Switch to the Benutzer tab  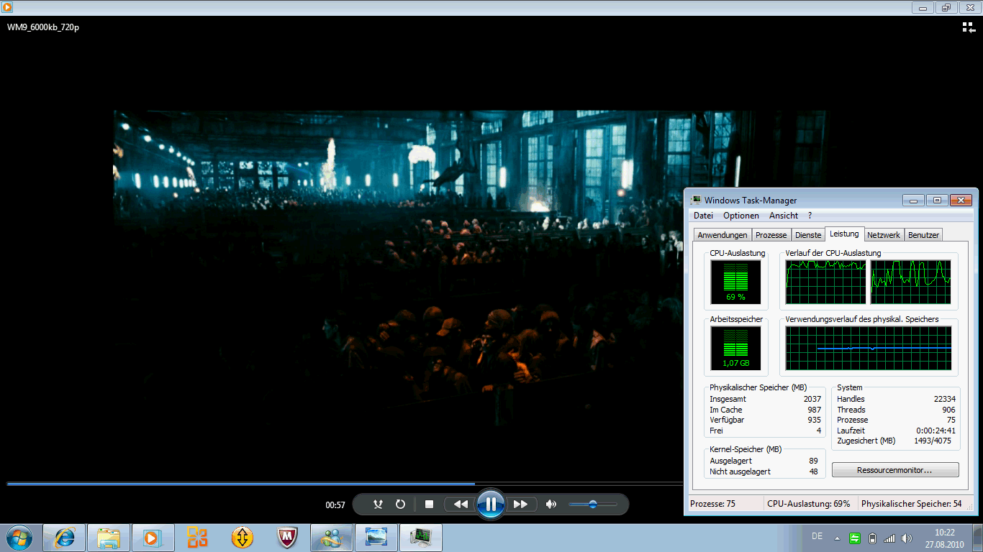coord(923,235)
